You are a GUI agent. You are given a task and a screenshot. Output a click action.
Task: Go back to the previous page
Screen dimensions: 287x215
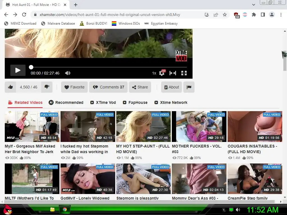(x=6, y=15)
